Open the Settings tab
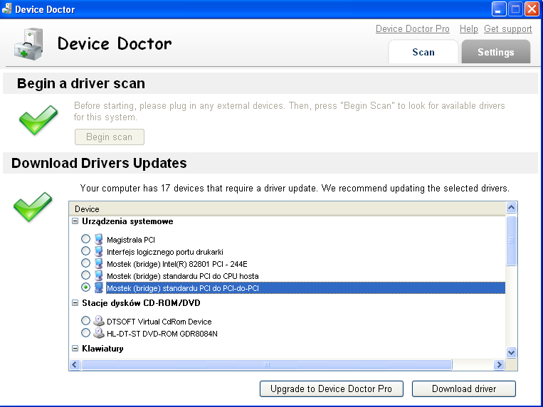This screenshot has width=543, height=407. point(495,52)
